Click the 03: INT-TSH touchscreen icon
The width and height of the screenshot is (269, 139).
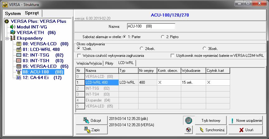pos(19,61)
